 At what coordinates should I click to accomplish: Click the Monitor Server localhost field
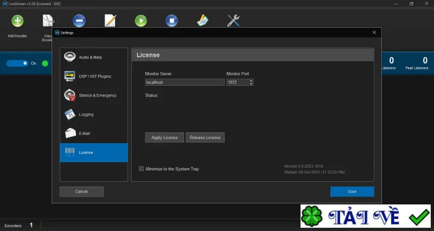click(x=184, y=82)
